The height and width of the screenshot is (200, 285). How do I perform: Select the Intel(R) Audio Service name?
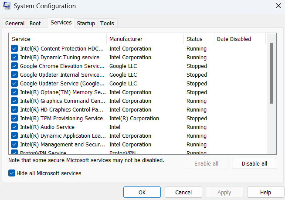coord(47,127)
